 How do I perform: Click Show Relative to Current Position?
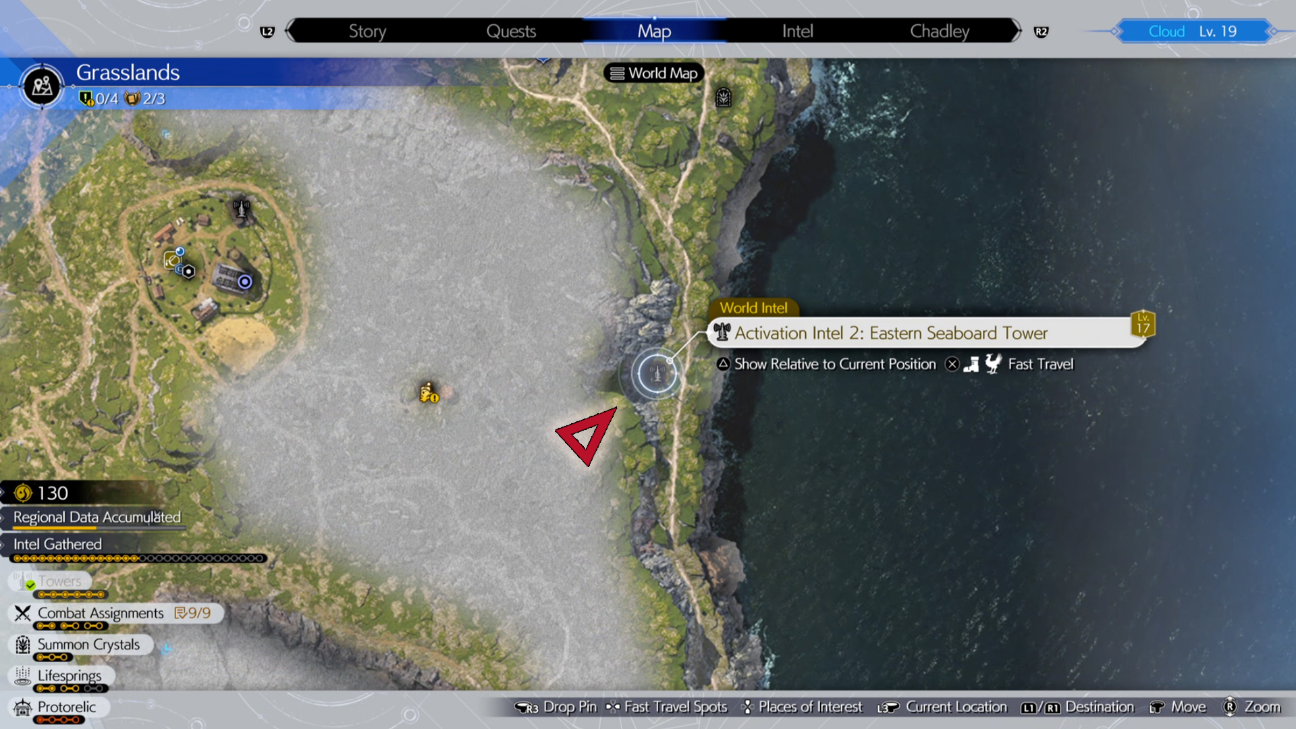coord(834,364)
